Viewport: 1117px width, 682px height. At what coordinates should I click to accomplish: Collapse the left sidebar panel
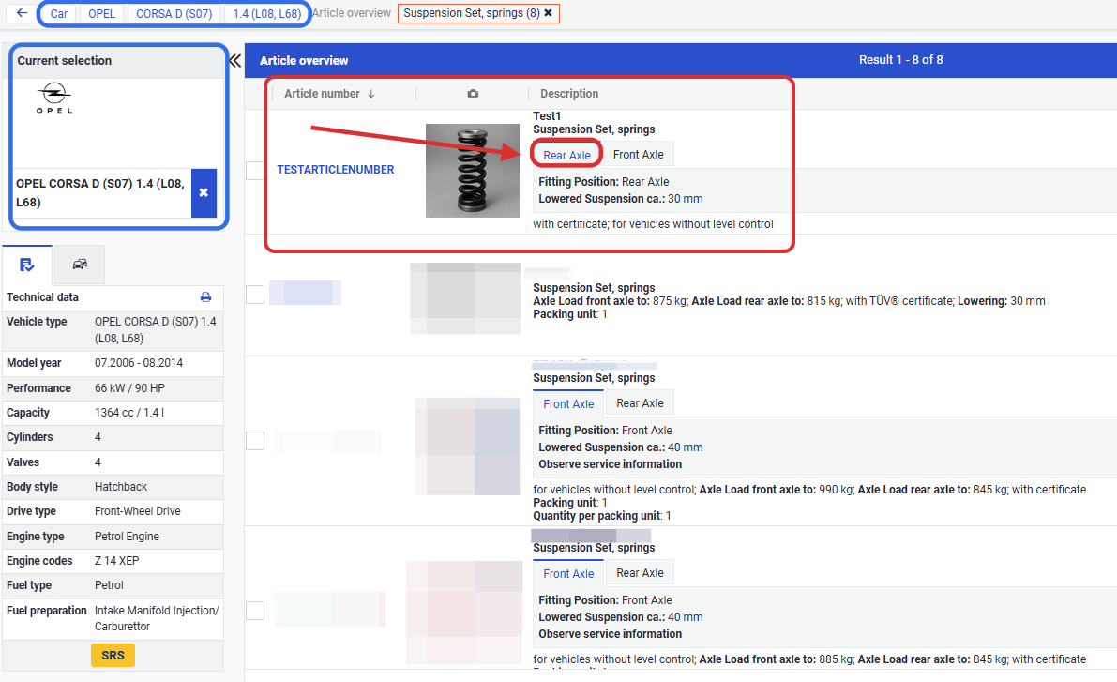pyautogui.click(x=235, y=61)
